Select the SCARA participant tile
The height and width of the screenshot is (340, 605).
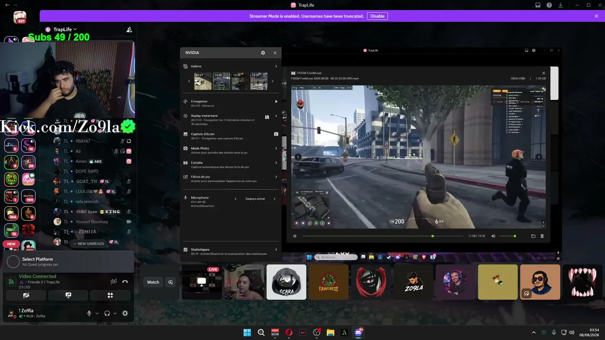tap(286, 282)
